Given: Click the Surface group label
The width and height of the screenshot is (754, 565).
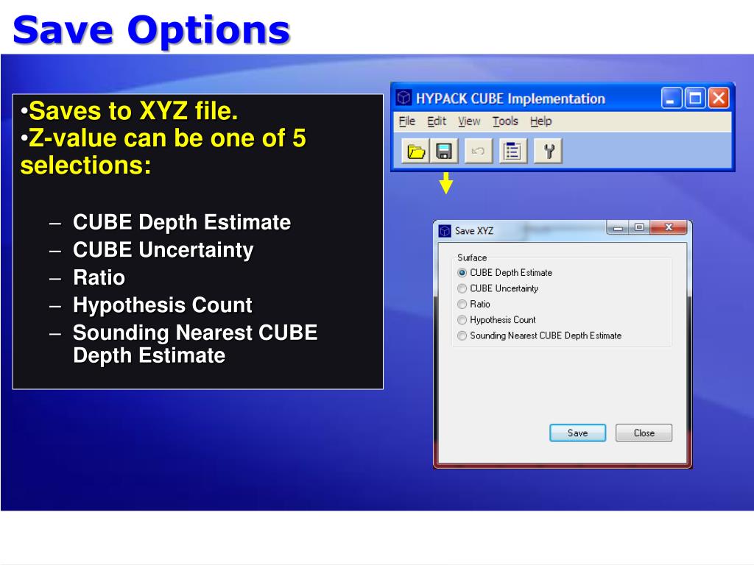Looking at the screenshot, I should [x=472, y=257].
